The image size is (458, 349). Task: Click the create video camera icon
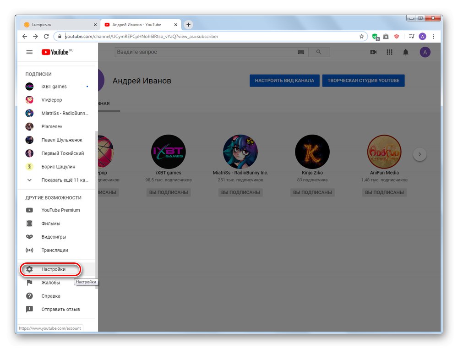tap(373, 52)
